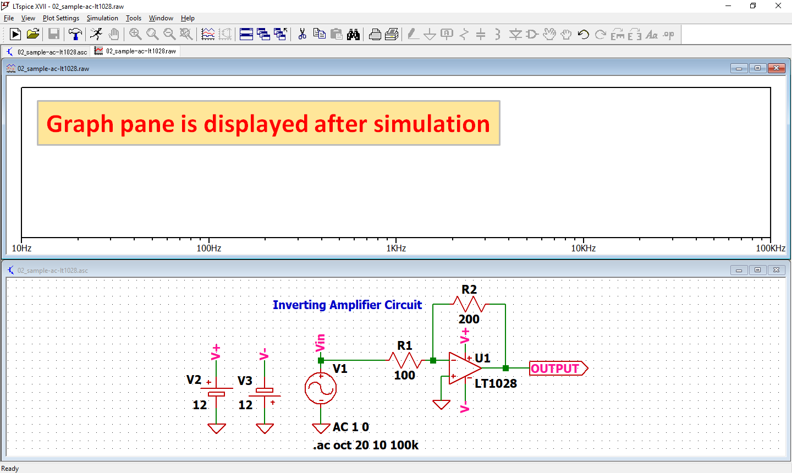The height and width of the screenshot is (473, 792).
Task: Open the Simulation menu
Action: (102, 18)
